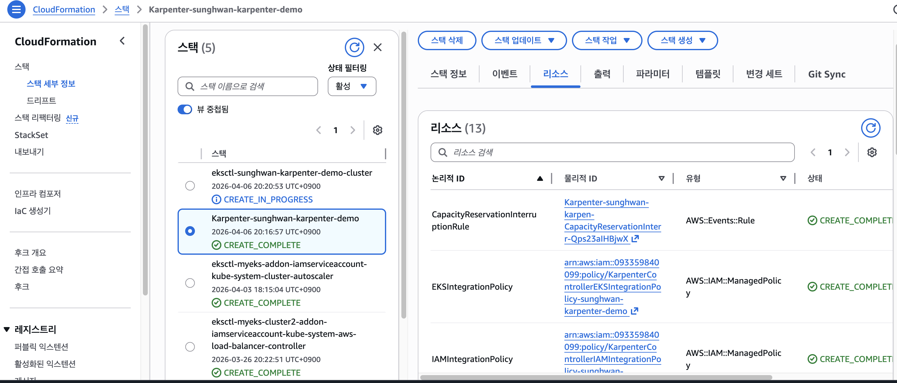Screen dimensions: 897x383
Task: Toggle the nested view switch
Action: 185,109
